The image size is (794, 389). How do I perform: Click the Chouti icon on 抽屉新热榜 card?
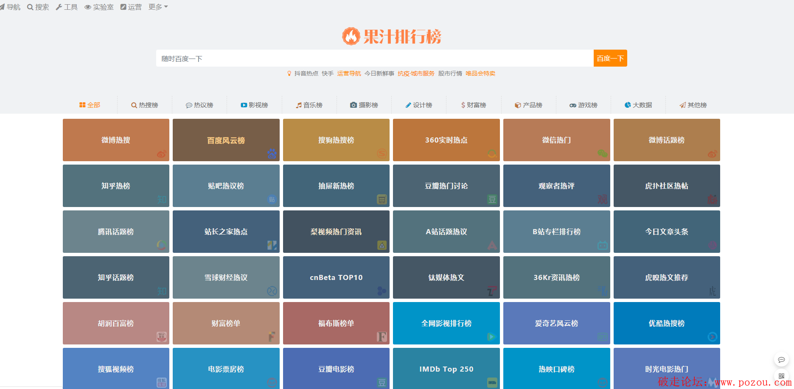tap(382, 199)
